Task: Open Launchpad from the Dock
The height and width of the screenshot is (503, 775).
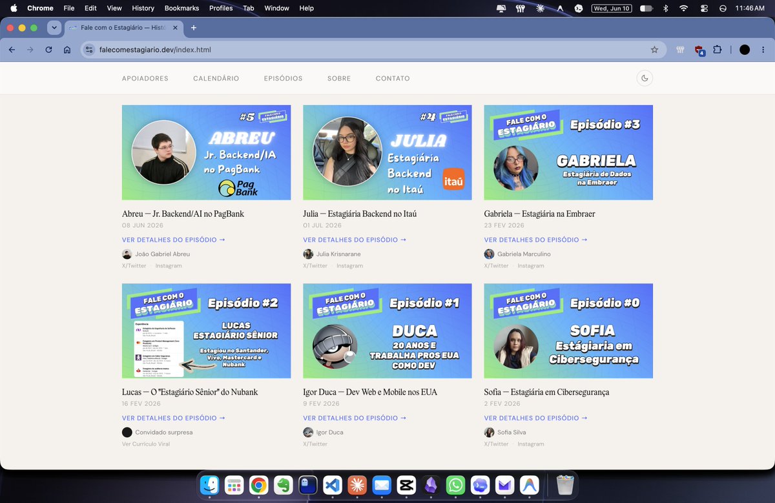Action: [x=234, y=485]
